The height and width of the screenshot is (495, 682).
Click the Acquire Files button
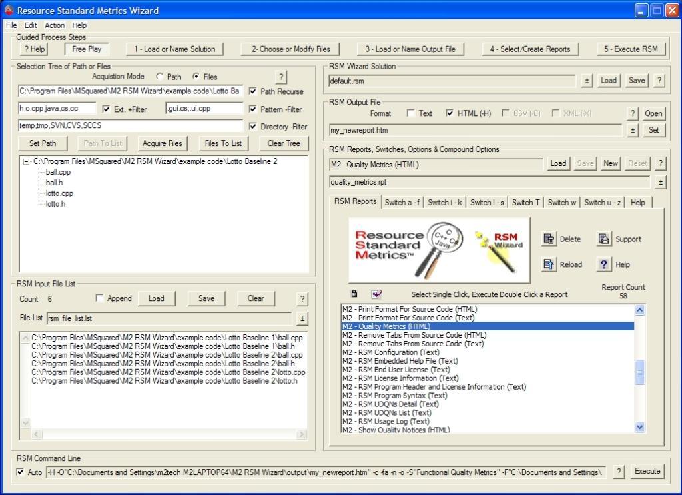point(162,143)
